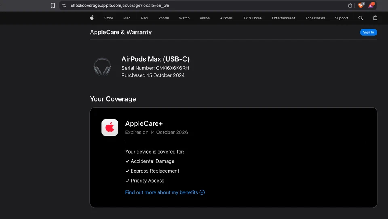Click the share icon in the address bar
The width and height of the screenshot is (388, 219).
(x=350, y=6)
